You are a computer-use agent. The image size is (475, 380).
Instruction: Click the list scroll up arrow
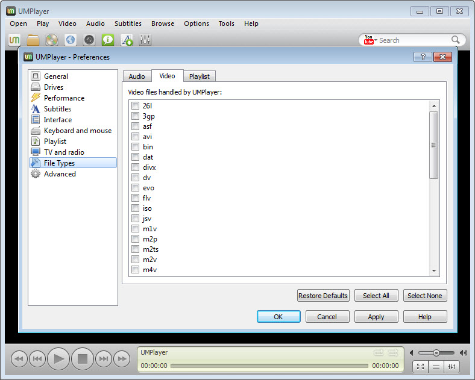[x=434, y=106]
